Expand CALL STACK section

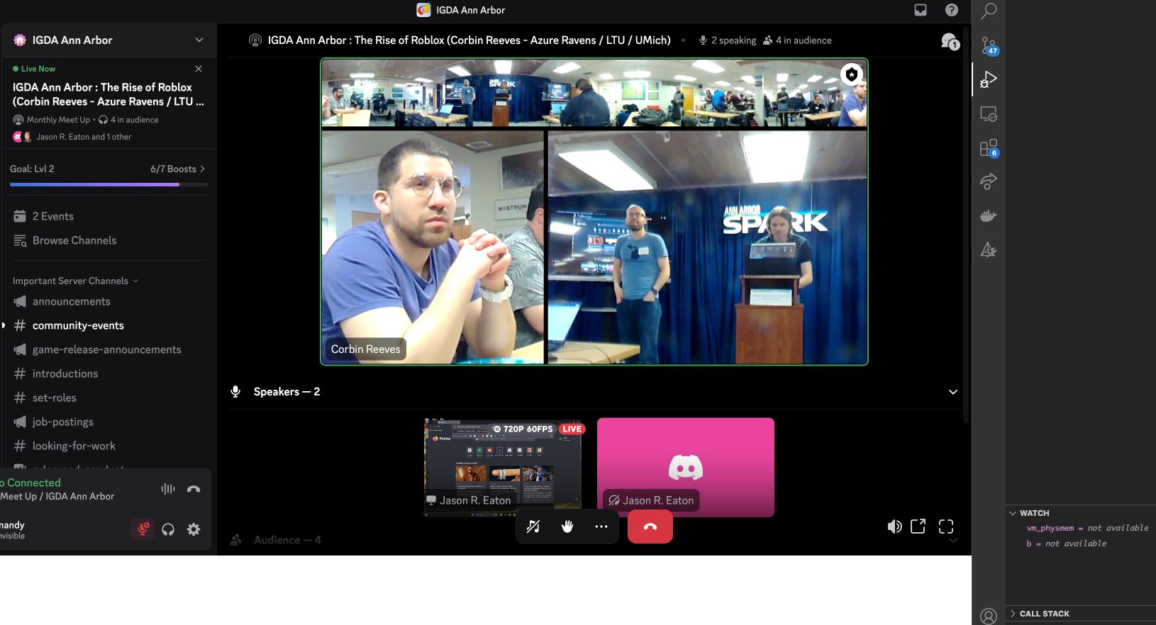pos(1044,614)
